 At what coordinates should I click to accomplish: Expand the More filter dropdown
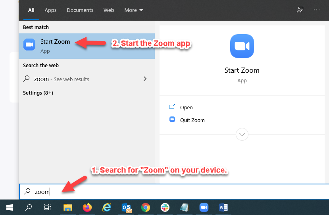coord(134,10)
